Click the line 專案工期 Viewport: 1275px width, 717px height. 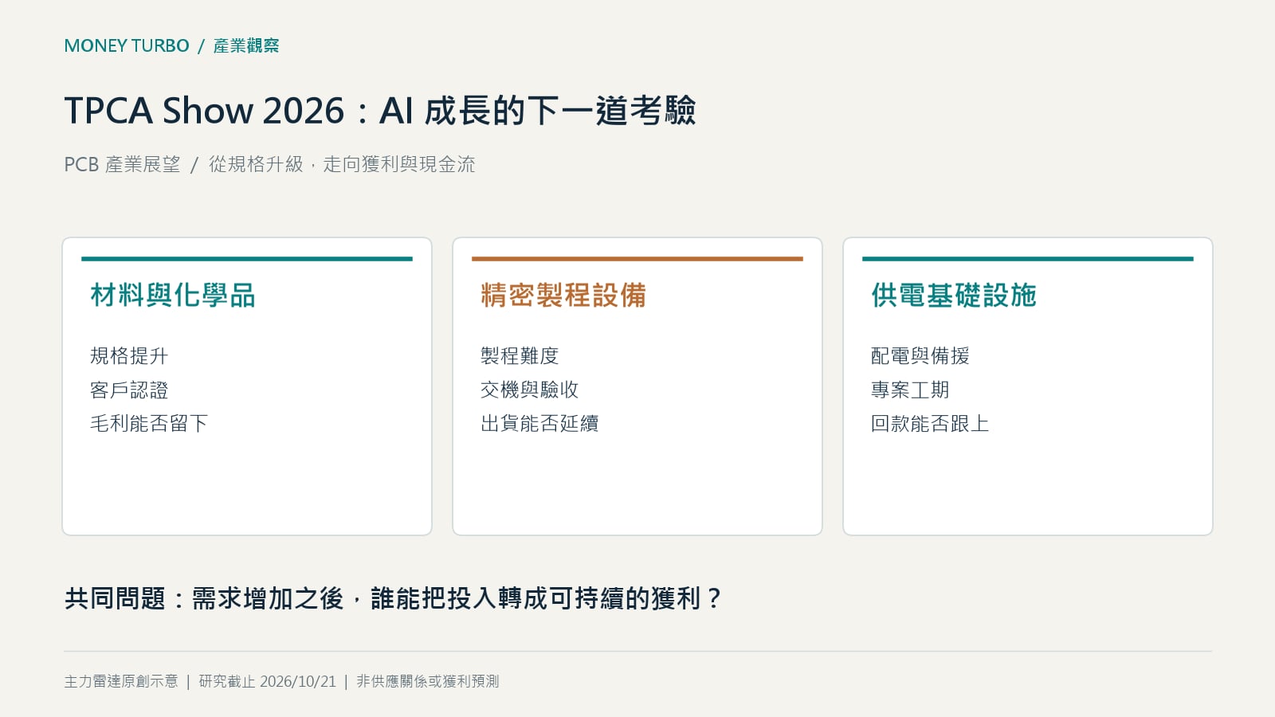pos(910,390)
